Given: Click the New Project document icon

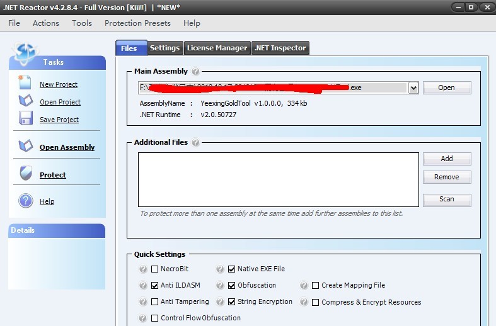Looking at the screenshot, I should (25, 82).
